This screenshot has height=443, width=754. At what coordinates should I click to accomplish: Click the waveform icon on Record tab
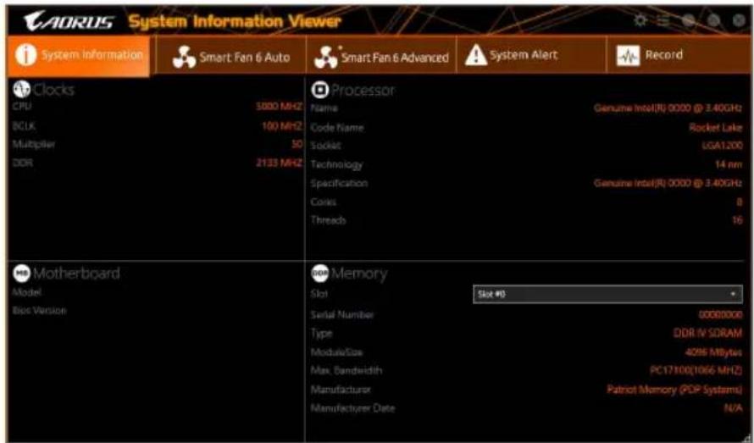[x=628, y=55]
